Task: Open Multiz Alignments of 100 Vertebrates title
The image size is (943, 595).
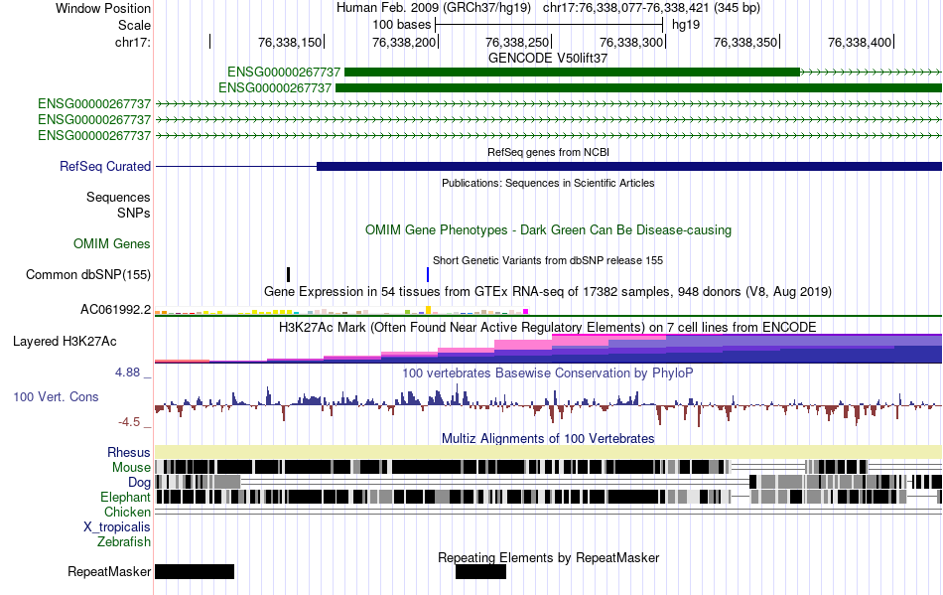Action: (x=548, y=439)
